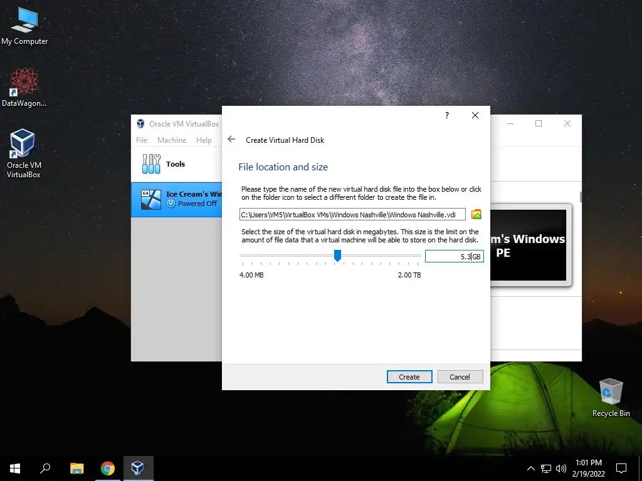Image resolution: width=642 pixels, height=481 pixels.
Task: Click the Powered Off status text
Action: click(197, 204)
